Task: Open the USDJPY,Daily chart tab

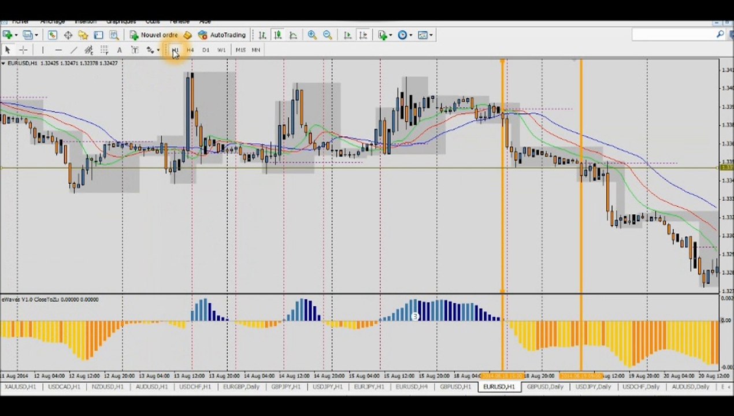Action: point(594,387)
